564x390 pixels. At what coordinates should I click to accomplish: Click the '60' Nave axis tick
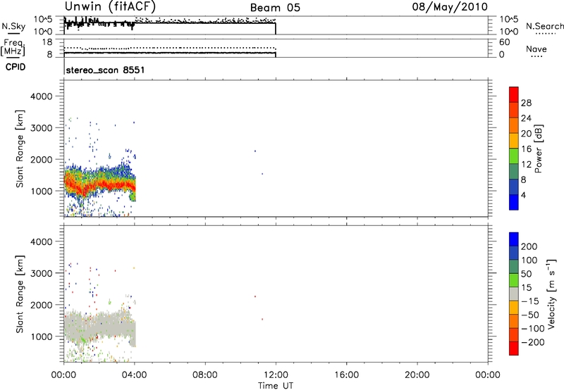point(504,42)
